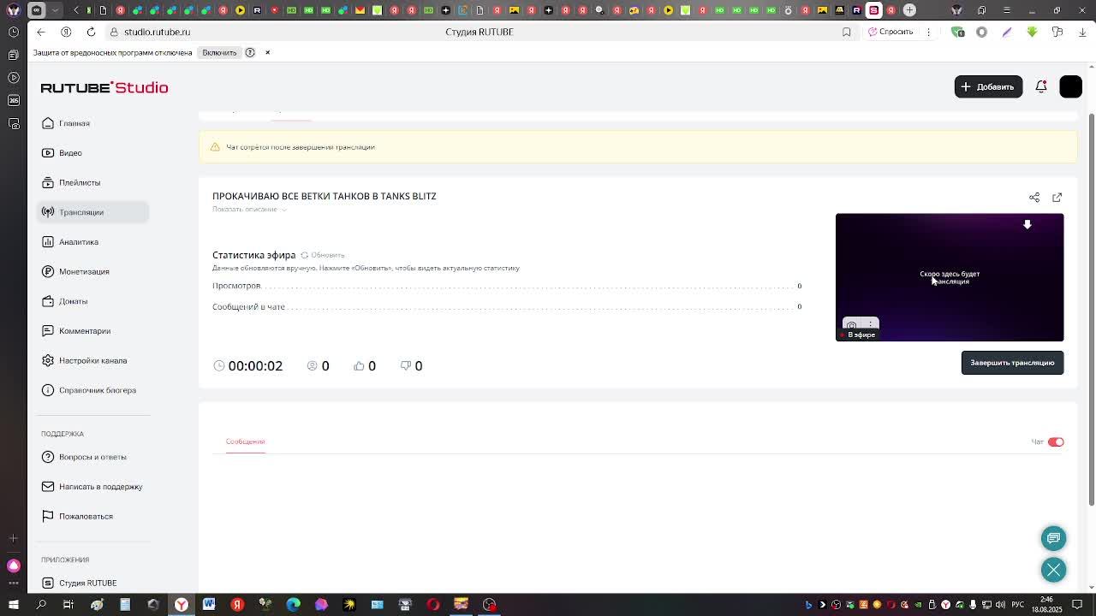Screen dimensions: 1096x616
Task: Click the Комментарии speech bubble icon
Action: [x=48, y=331]
